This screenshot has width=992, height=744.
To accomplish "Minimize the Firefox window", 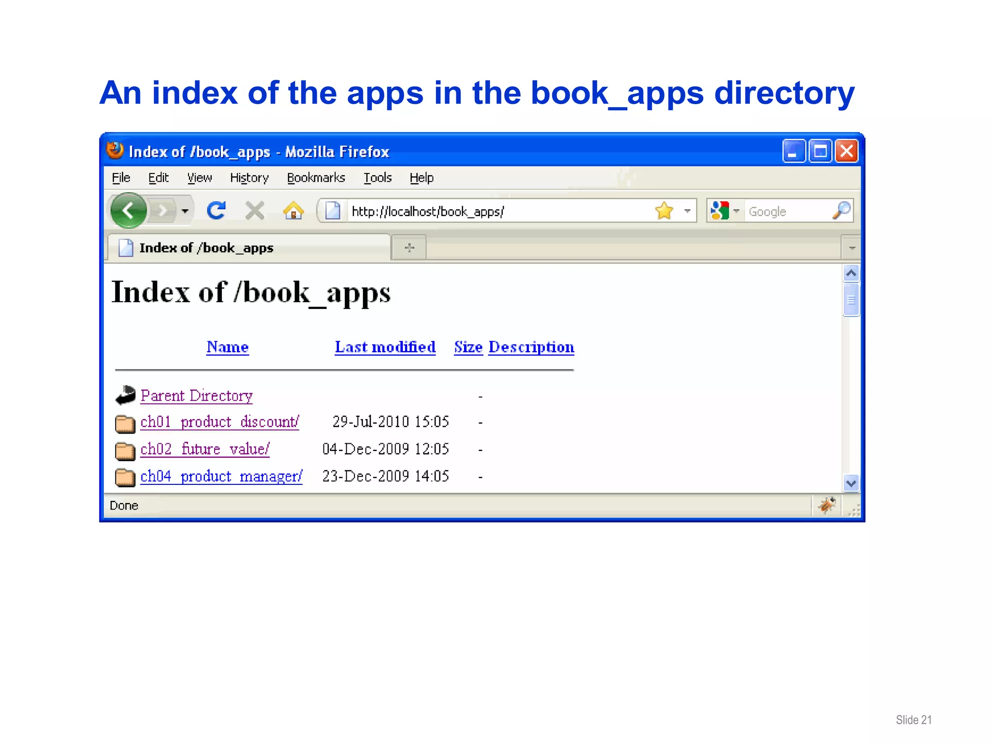I will point(793,151).
